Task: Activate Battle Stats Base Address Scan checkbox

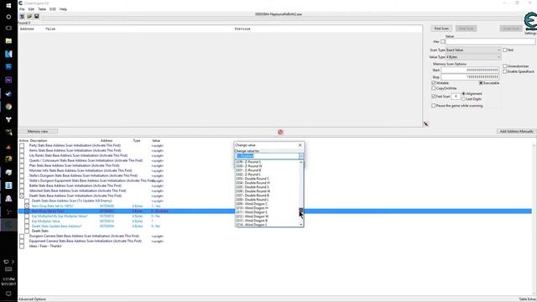Action: click(22, 186)
